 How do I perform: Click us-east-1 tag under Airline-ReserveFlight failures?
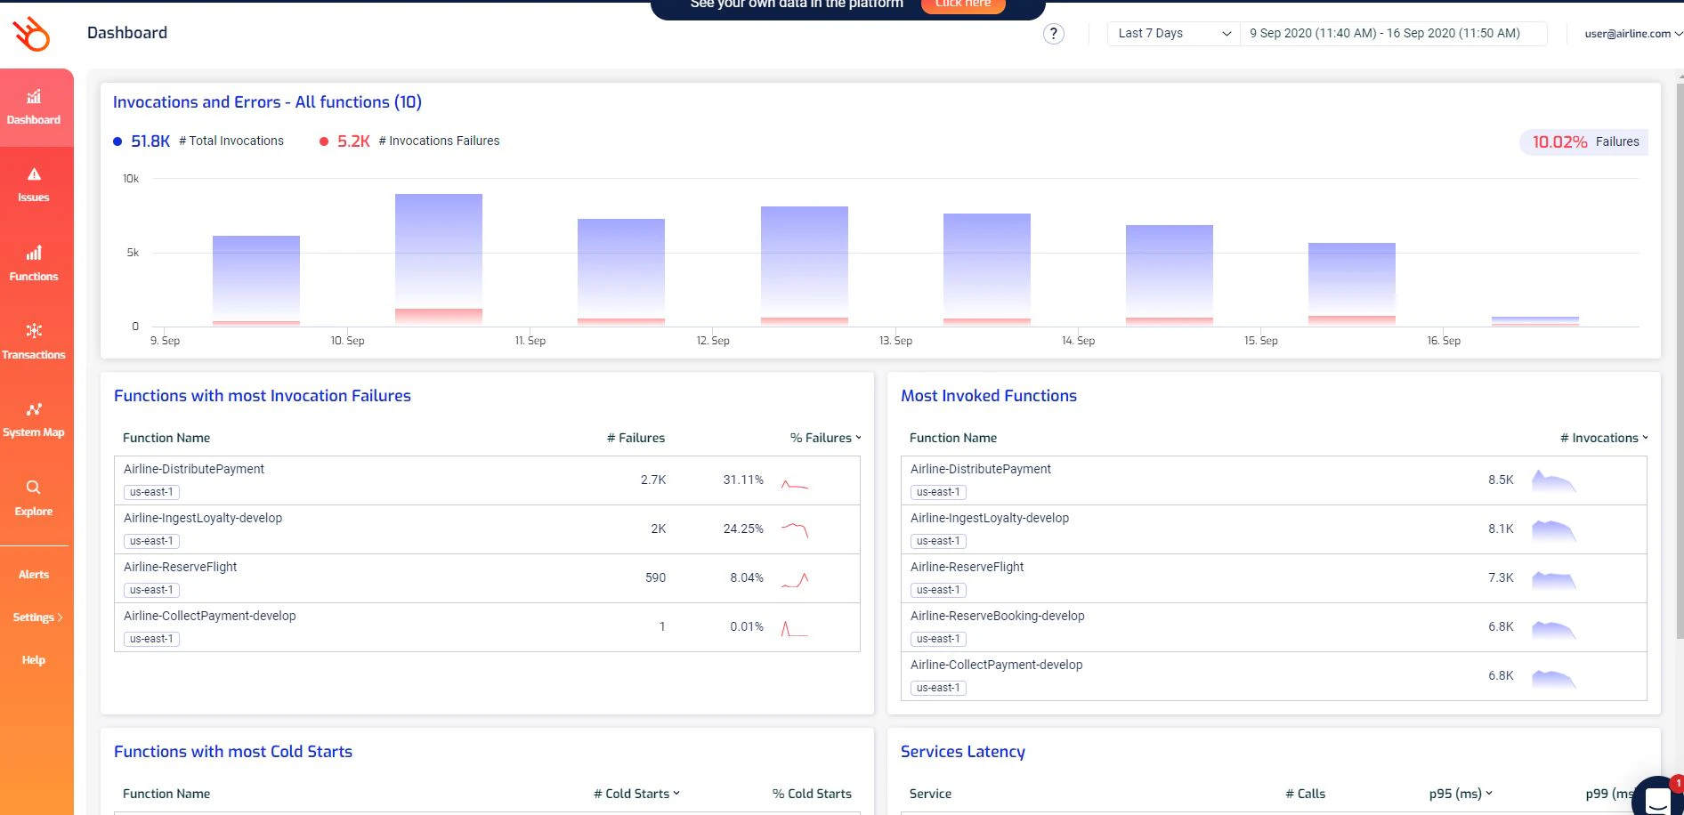click(151, 590)
